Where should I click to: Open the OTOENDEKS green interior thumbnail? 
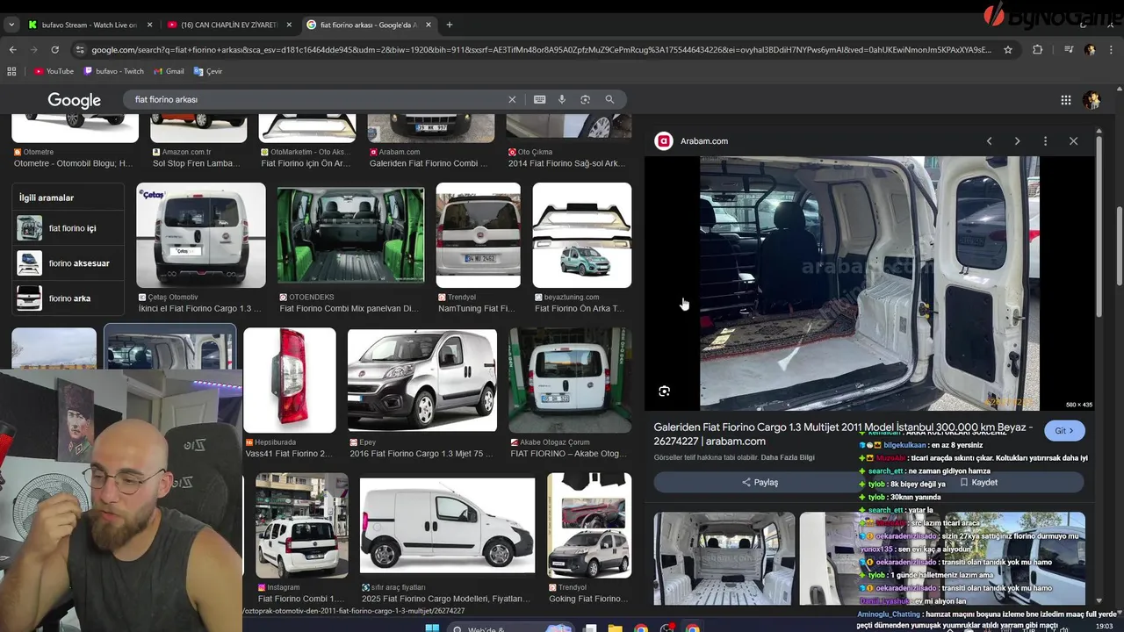(350, 235)
